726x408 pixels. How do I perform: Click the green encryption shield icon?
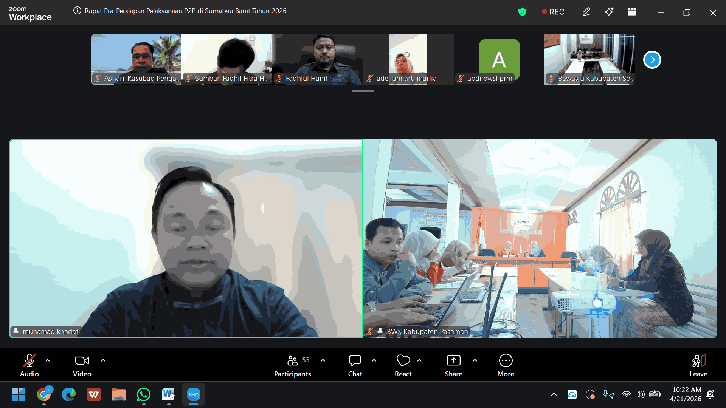[x=522, y=12]
